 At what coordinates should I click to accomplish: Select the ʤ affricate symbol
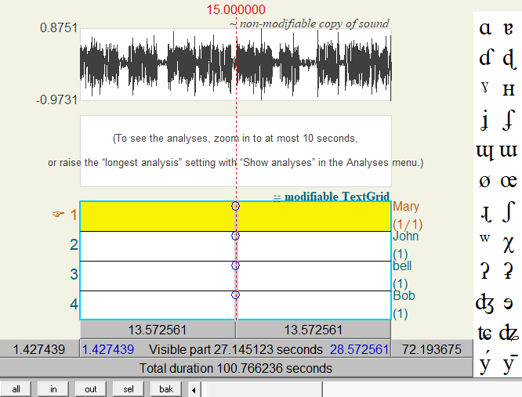485,303
